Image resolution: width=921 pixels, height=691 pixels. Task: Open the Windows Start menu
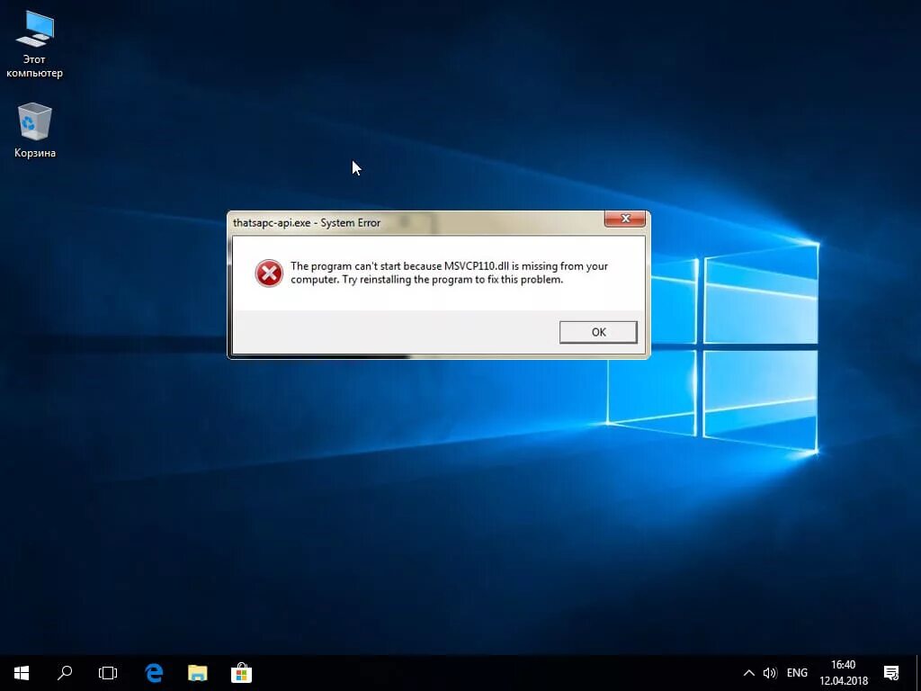tap(22, 673)
